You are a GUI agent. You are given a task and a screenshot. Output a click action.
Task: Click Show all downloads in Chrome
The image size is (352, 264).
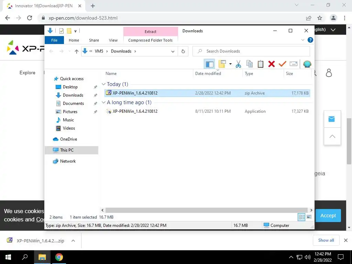pyautogui.click(x=326, y=240)
